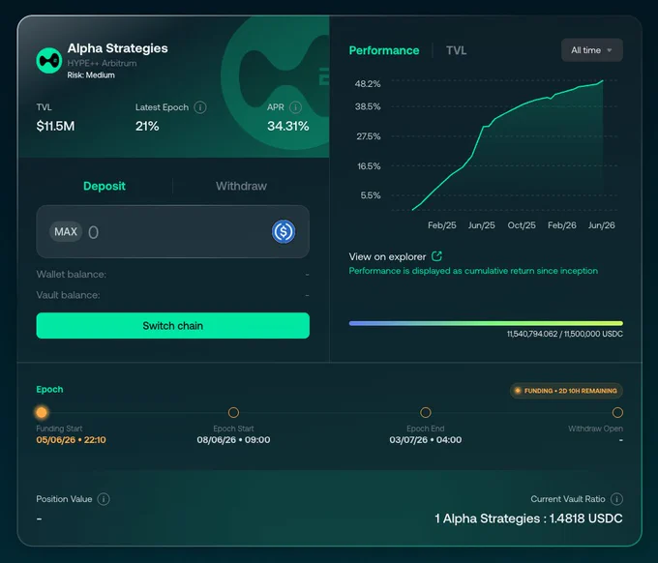Click the Epoch End timeline marker

pos(426,412)
